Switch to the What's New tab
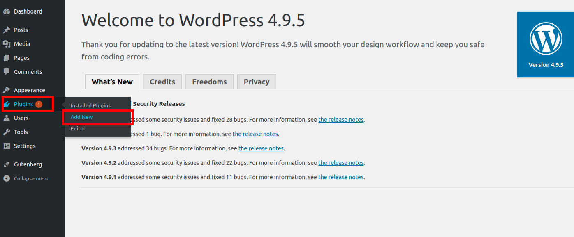 pos(112,82)
